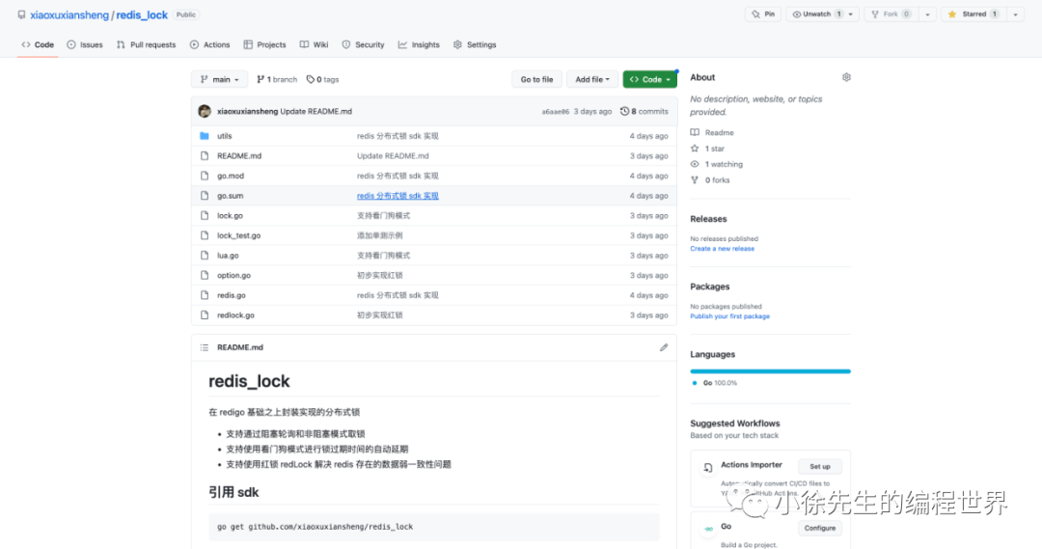This screenshot has height=549, width=1042.
Task: Open the lock.go file
Action: click(x=230, y=215)
